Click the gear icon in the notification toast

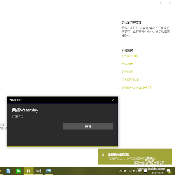pyautogui.click(x=103, y=155)
